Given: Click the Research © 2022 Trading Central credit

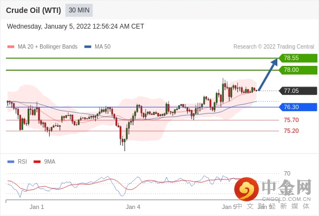Looking at the screenshot, I should [x=274, y=47].
